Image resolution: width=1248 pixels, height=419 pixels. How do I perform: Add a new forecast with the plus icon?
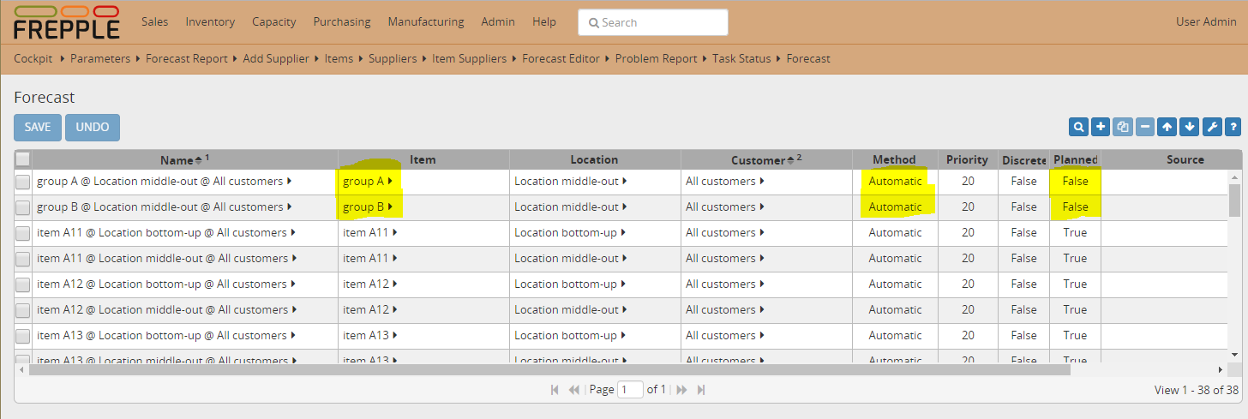pyautogui.click(x=1101, y=127)
